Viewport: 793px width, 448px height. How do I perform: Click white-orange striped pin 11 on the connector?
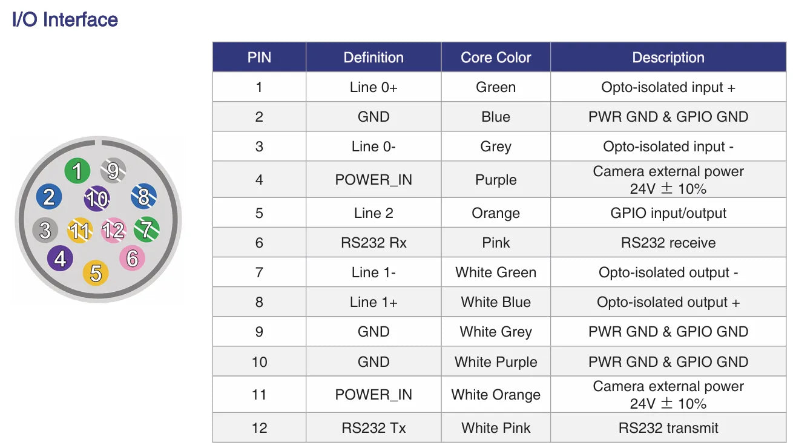(80, 231)
